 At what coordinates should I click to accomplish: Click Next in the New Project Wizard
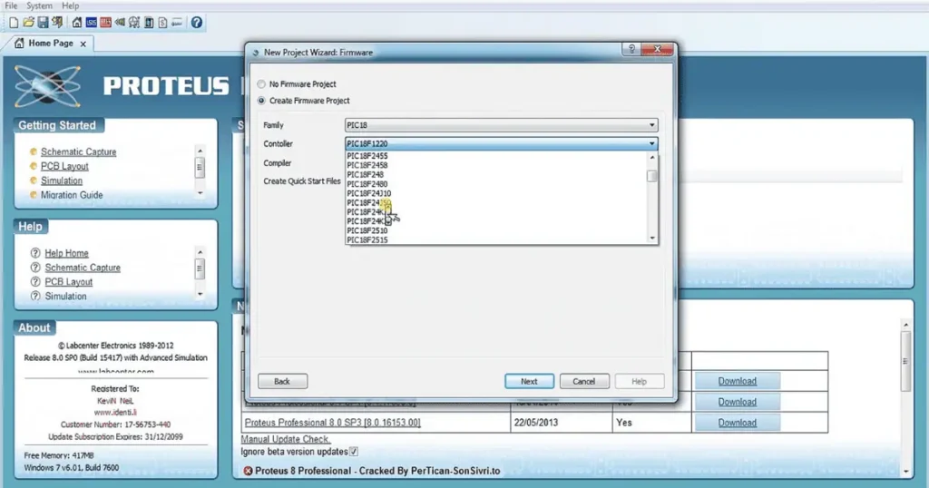click(529, 381)
